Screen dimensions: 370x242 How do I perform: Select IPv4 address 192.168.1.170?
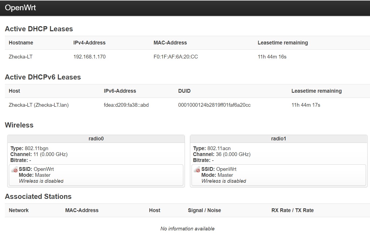coord(89,57)
